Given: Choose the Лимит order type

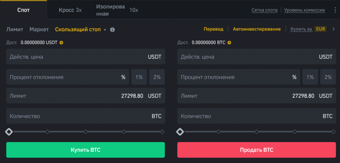Looking at the screenshot, I should click(x=15, y=29).
